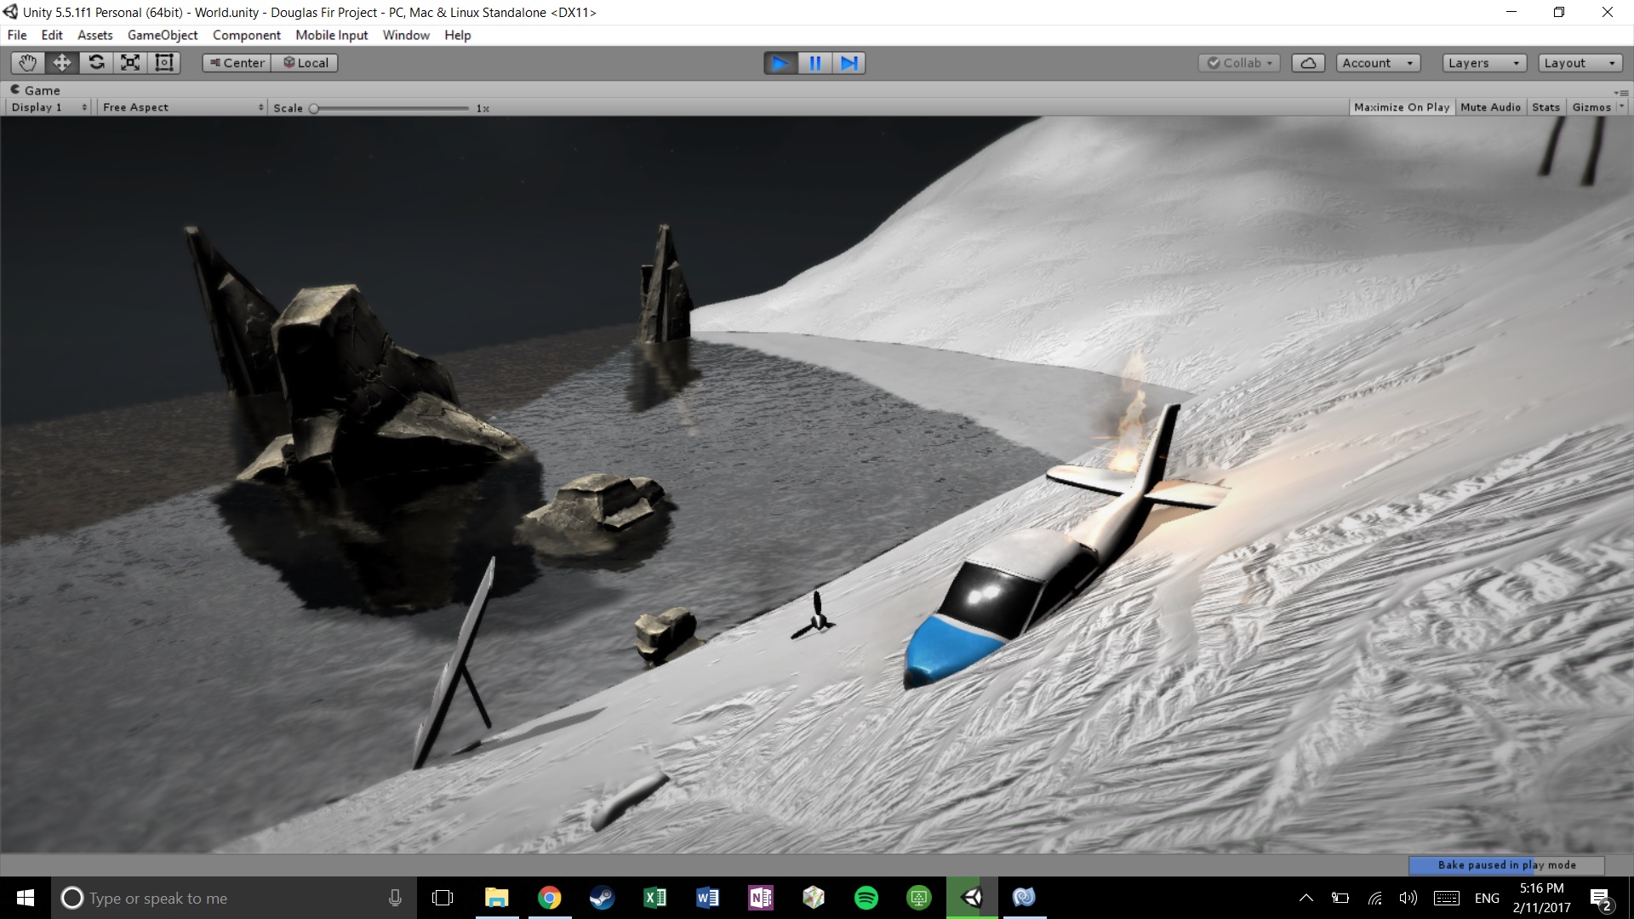Open the GameObject menu

click(163, 35)
